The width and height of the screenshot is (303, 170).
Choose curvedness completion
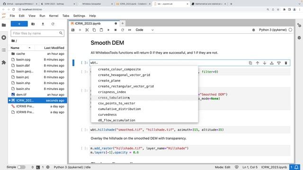coord(144,114)
